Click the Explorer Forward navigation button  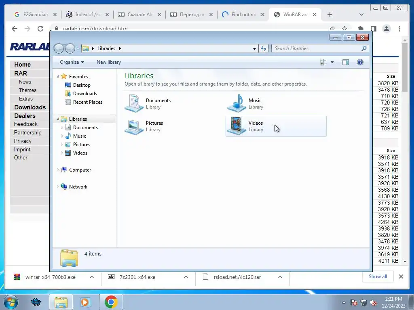tap(70, 48)
